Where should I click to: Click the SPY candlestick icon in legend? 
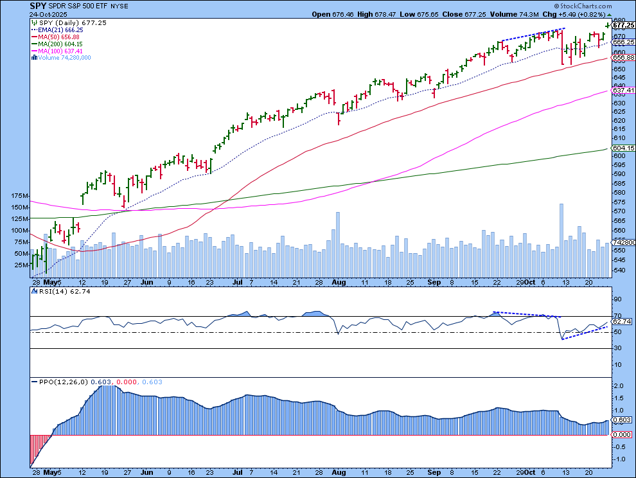[33, 22]
